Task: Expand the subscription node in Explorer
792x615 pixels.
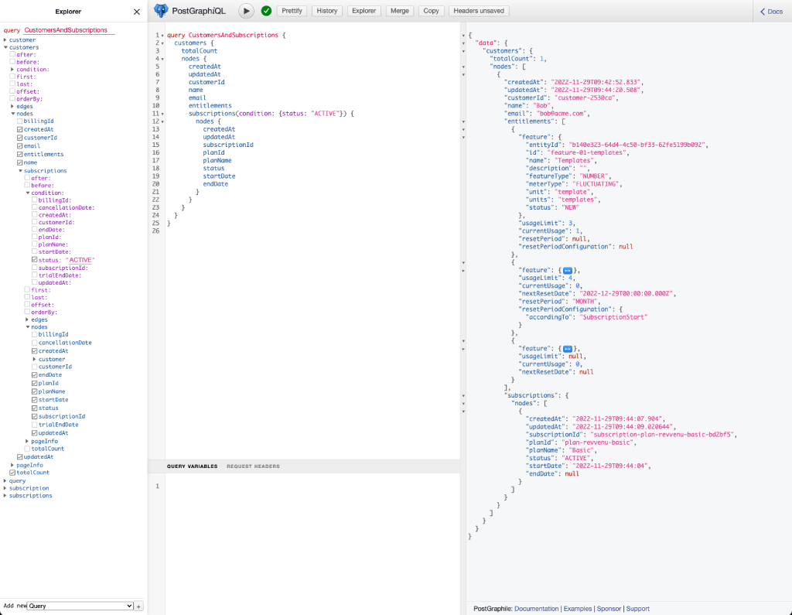Action: (5, 489)
